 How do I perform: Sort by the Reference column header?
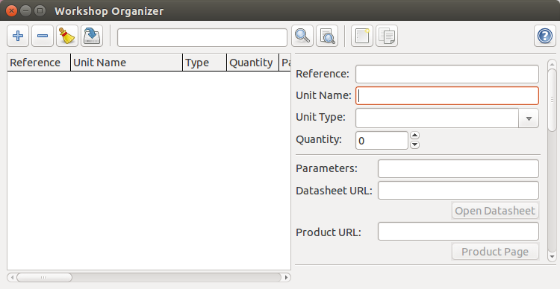point(39,63)
